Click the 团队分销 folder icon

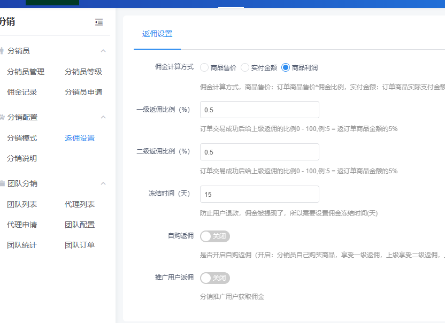pos(2,183)
